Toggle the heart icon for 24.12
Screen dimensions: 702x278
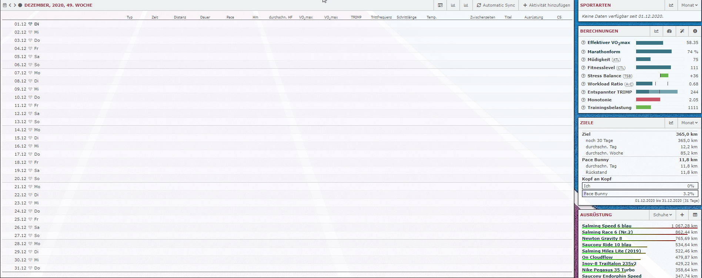tap(30, 211)
